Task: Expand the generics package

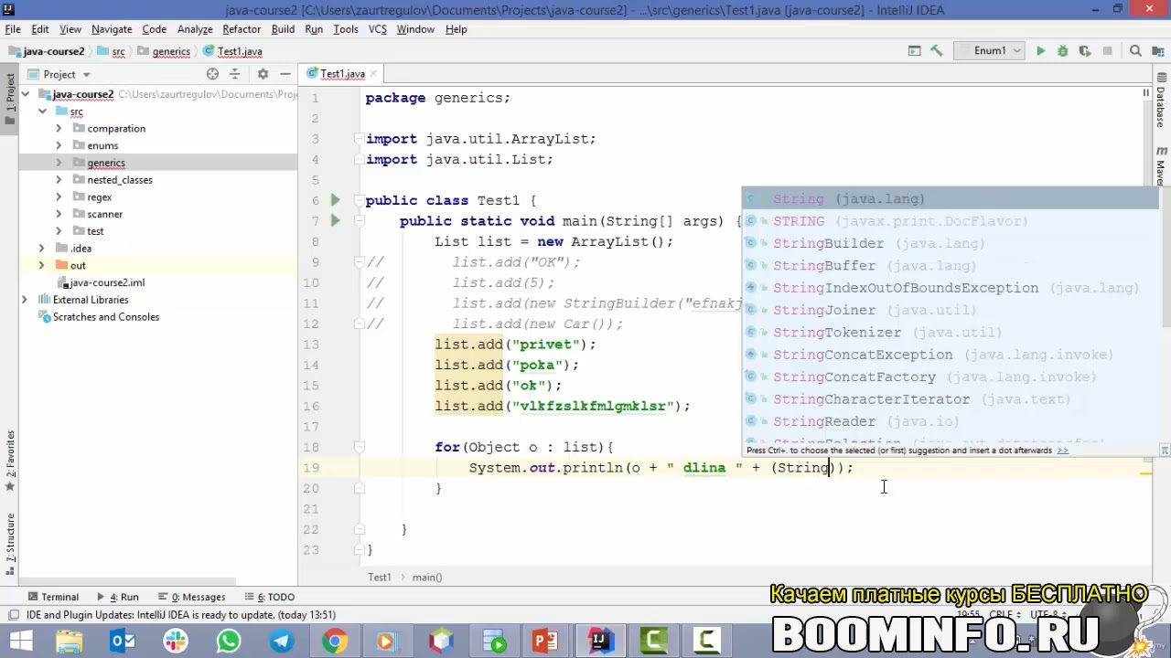Action: 59,163
